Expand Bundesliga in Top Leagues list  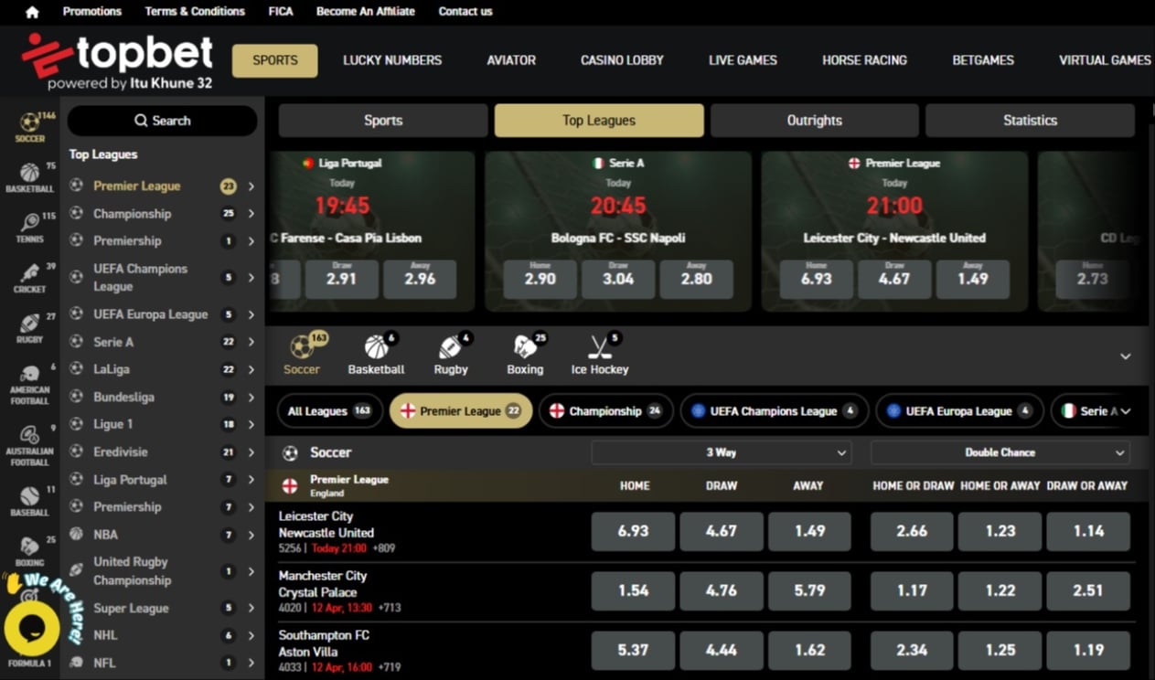[251, 398]
